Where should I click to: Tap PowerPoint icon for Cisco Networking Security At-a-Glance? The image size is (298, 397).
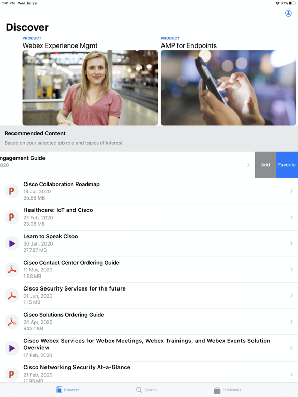coord(12,374)
